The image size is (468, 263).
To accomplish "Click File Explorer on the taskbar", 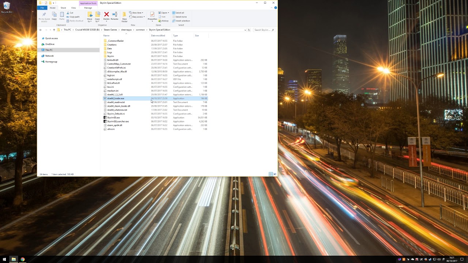I will pos(14,259).
